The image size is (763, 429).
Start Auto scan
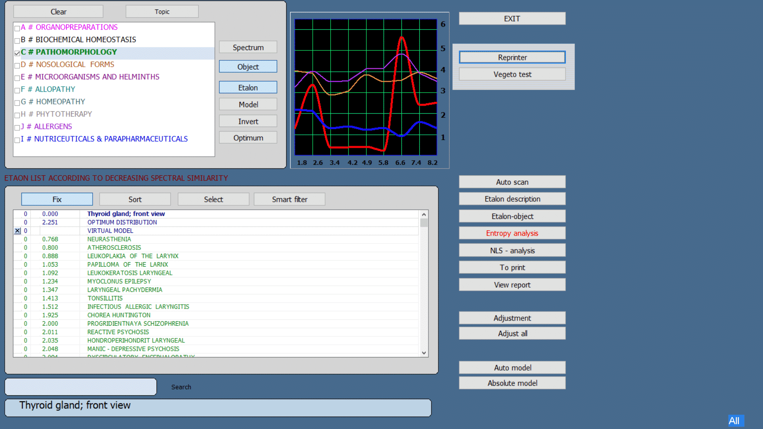point(512,182)
